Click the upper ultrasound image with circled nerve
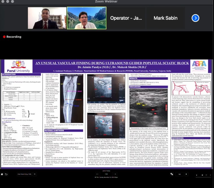The width and height of the screenshot is (214, 188). pos(106,89)
